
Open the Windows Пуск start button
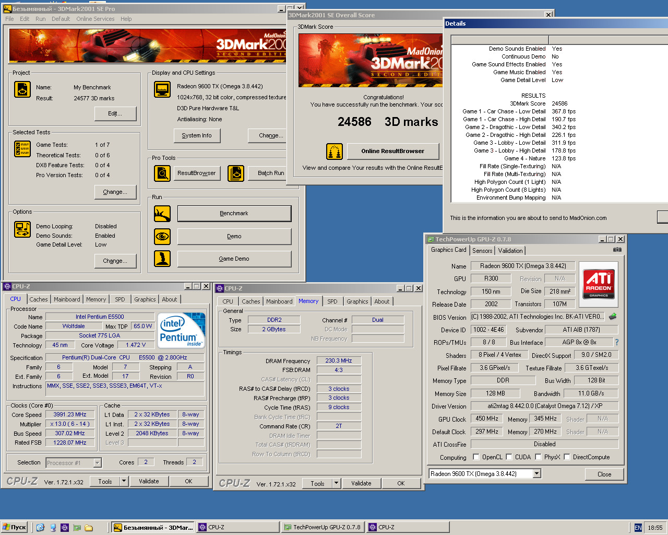(x=14, y=527)
